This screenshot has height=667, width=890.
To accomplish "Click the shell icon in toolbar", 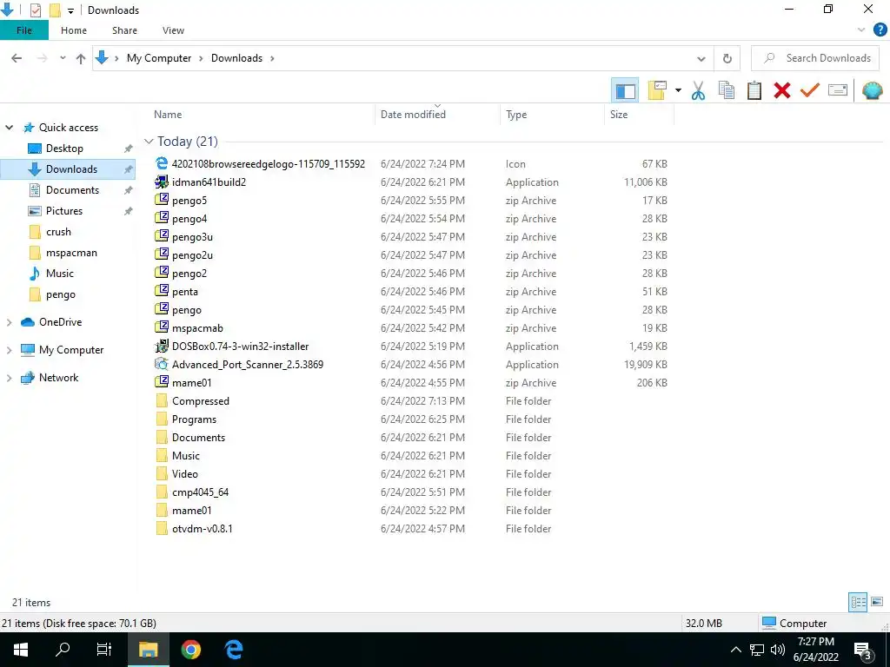I will click(872, 90).
